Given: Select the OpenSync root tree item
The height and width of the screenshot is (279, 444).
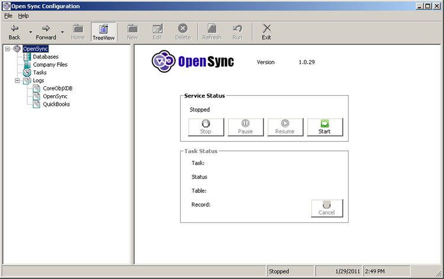Looking at the screenshot, I should (x=36, y=49).
